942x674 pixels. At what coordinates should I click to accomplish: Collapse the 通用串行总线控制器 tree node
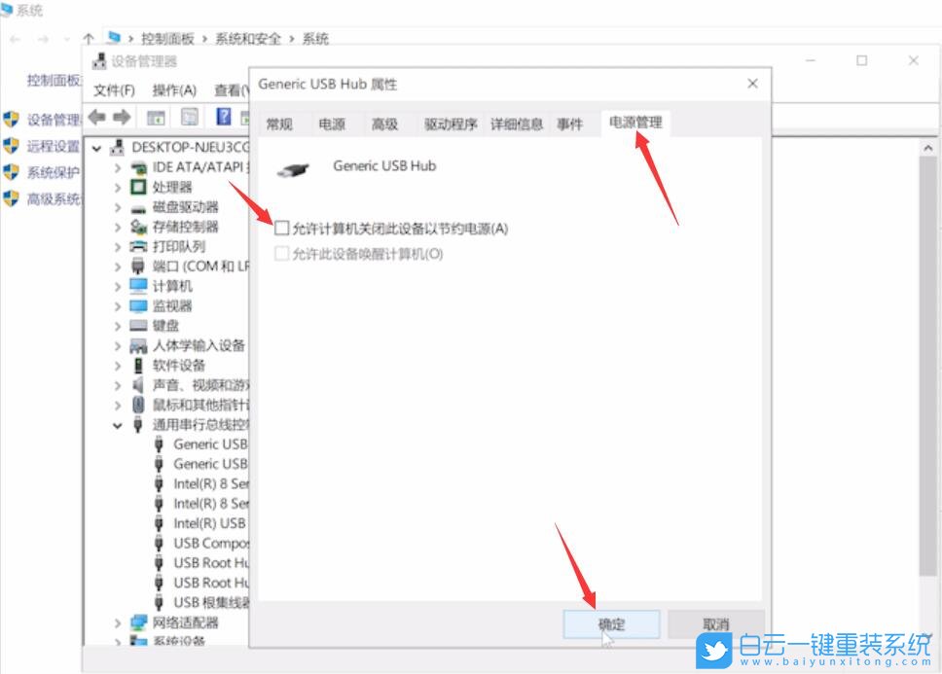pyautogui.click(x=118, y=425)
